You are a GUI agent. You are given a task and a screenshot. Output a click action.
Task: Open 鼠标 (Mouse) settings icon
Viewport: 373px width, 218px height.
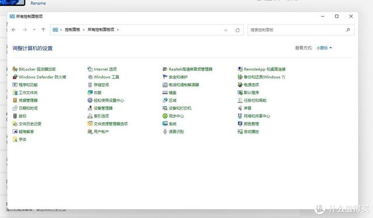click(15, 116)
